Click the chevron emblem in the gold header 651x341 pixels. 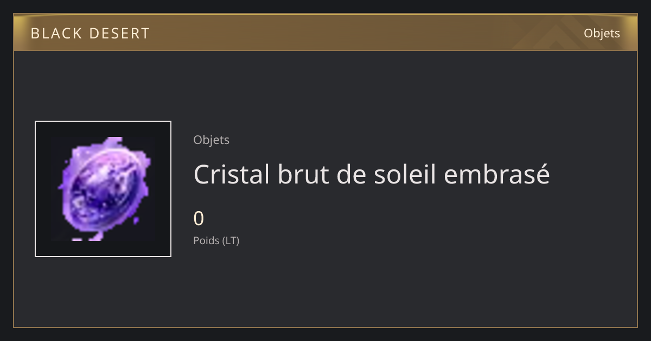tap(548, 34)
